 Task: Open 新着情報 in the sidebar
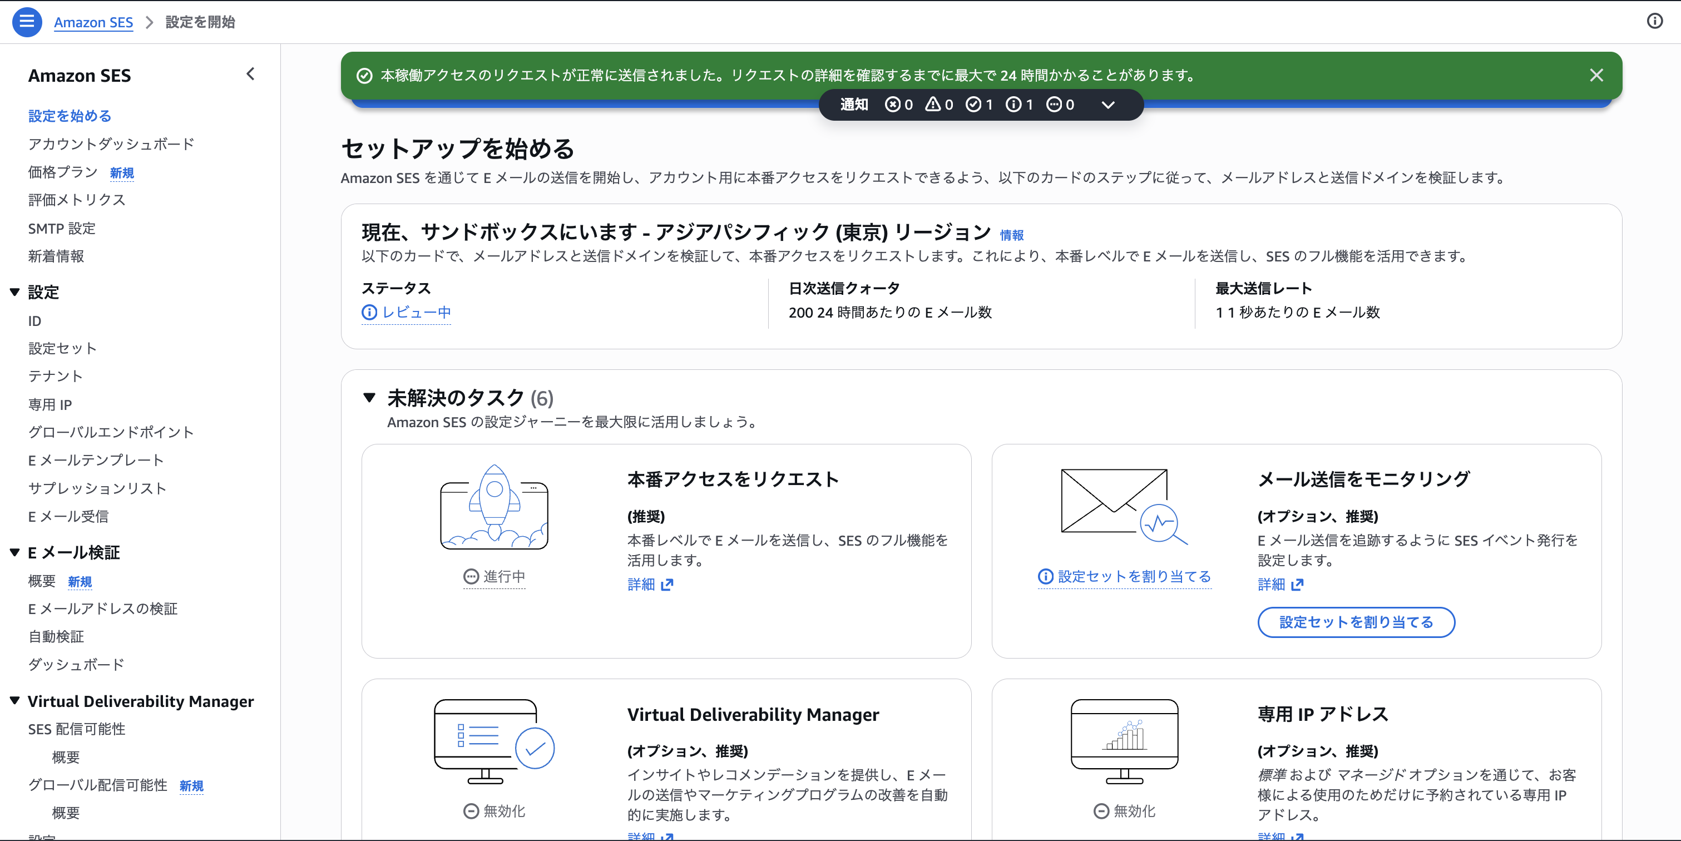coord(56,256)
